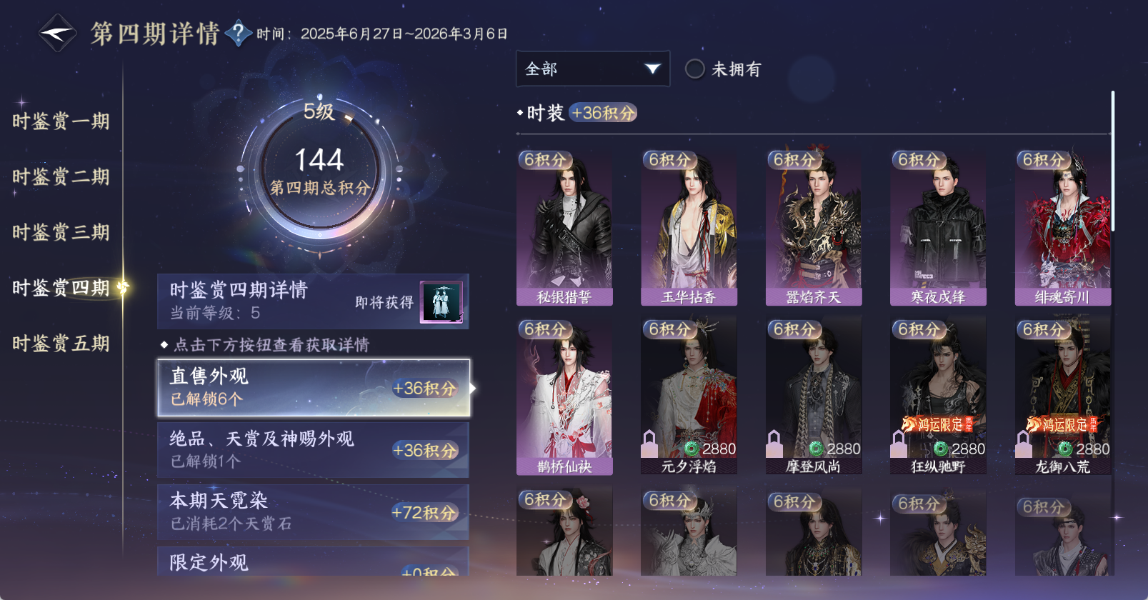Click the lock icon on 龙御八荒
Image resolution: width=1148 pixels, height=600 pixels.
pos(1023,444)
